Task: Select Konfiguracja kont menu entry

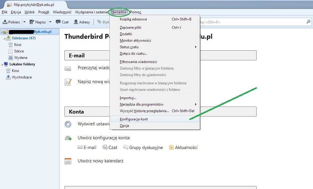Action: (134, 119)
